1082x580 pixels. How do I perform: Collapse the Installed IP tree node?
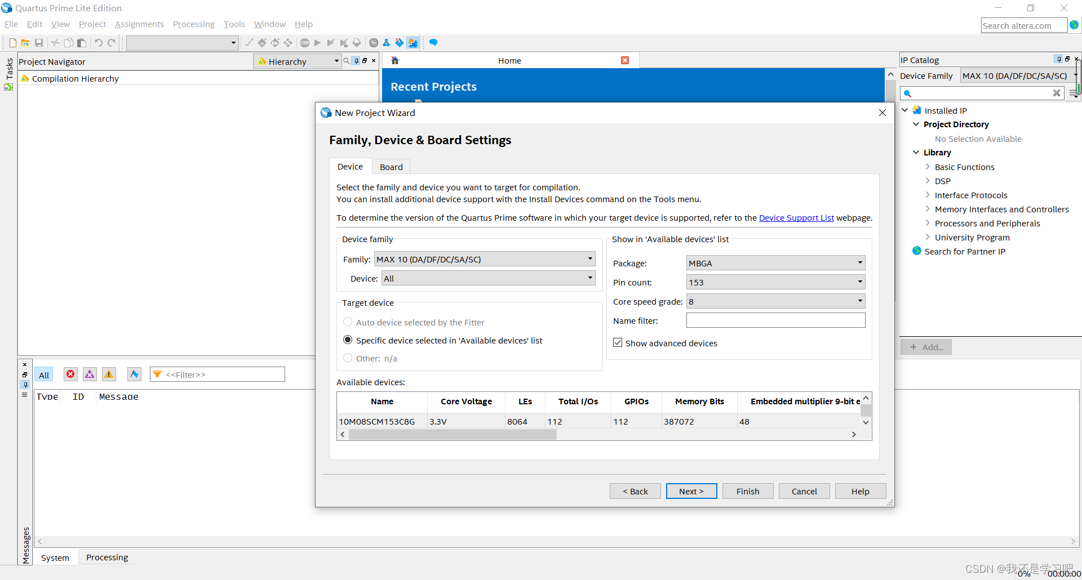[x=905, y=110]
